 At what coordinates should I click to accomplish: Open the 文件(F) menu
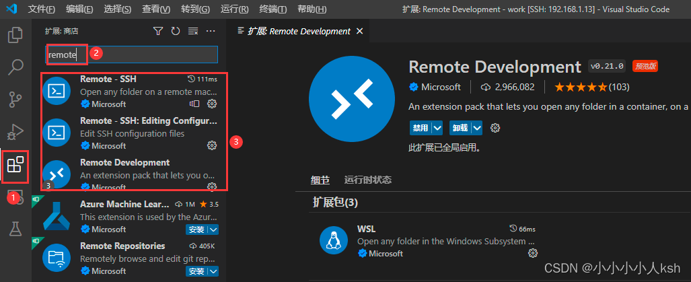(42, 9)
